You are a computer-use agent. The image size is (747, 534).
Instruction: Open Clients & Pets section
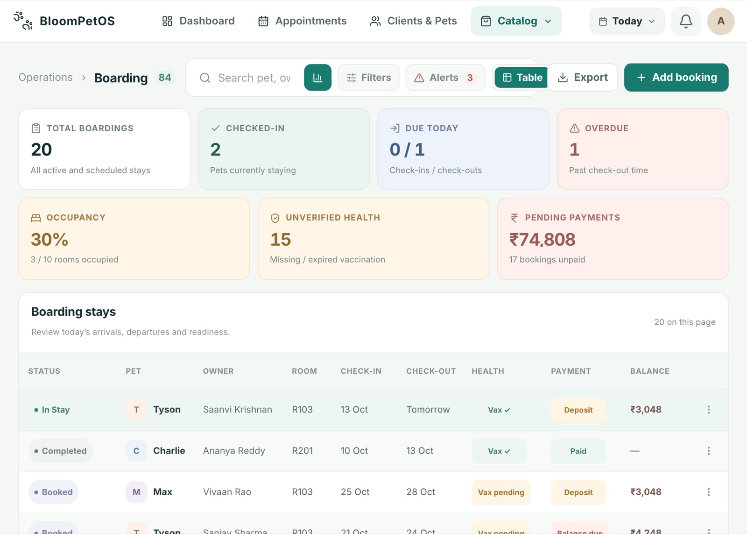413,21
